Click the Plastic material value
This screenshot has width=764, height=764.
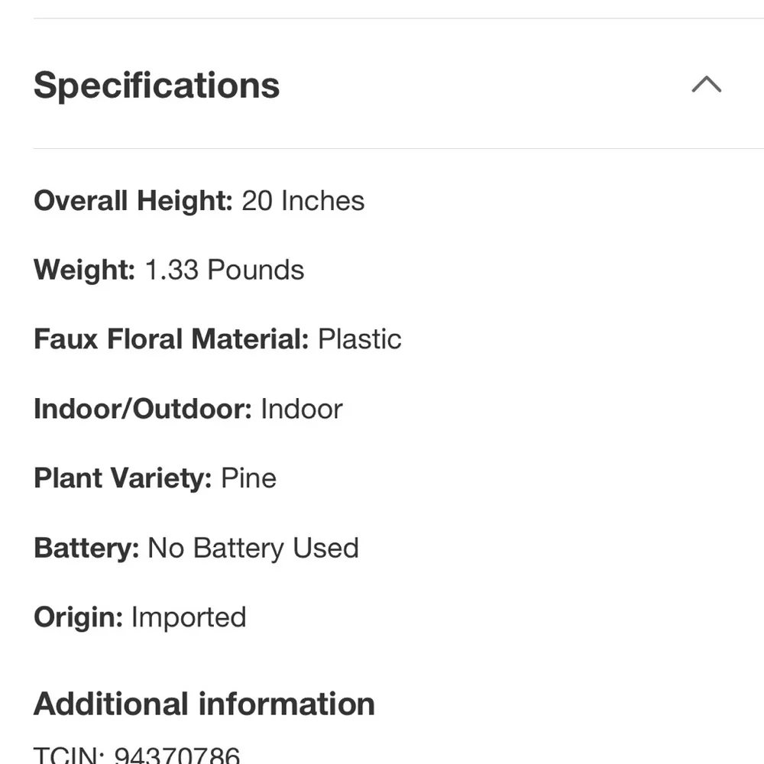point(360,339)
